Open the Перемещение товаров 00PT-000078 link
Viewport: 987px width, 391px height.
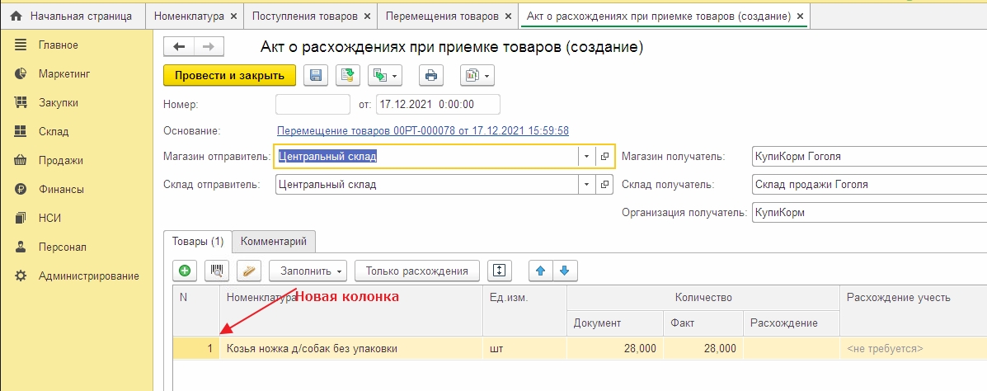click(x=422, y=131)
